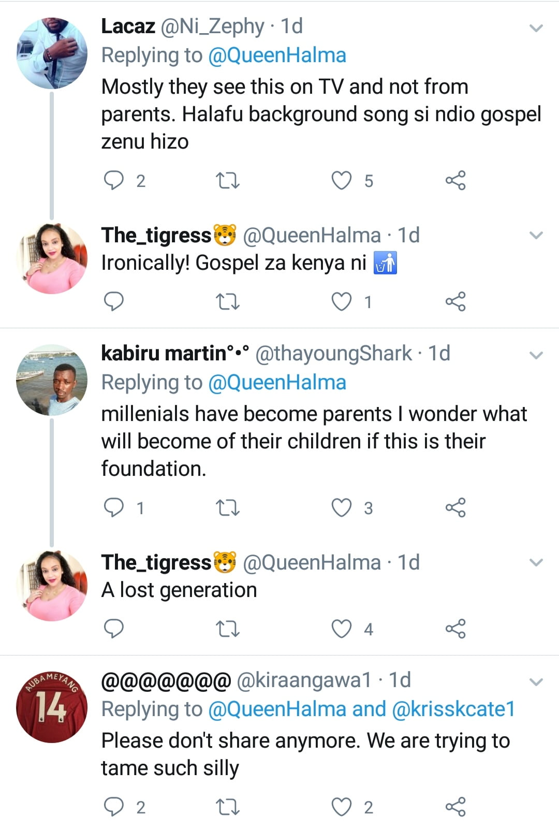Open options chevron on Lacaz's tweet

[536, 28]
